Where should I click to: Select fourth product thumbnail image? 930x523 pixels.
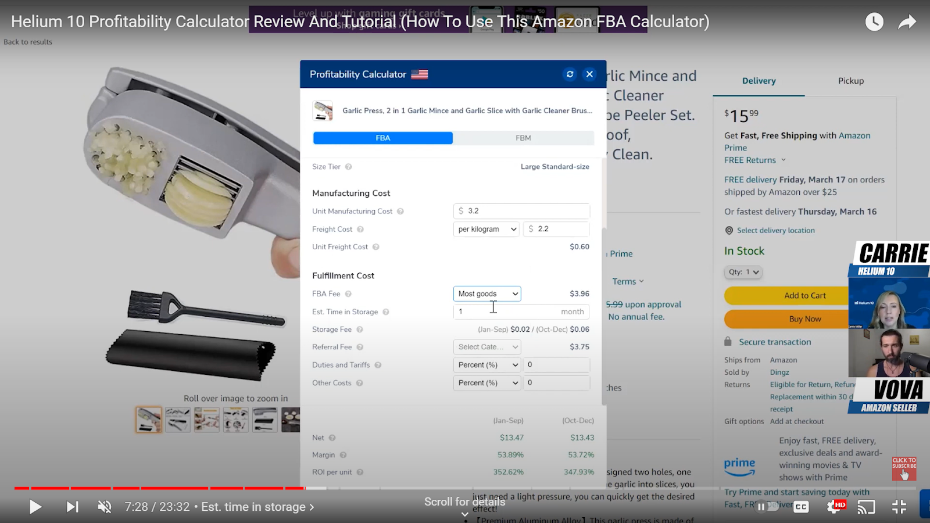click(235, 419)
